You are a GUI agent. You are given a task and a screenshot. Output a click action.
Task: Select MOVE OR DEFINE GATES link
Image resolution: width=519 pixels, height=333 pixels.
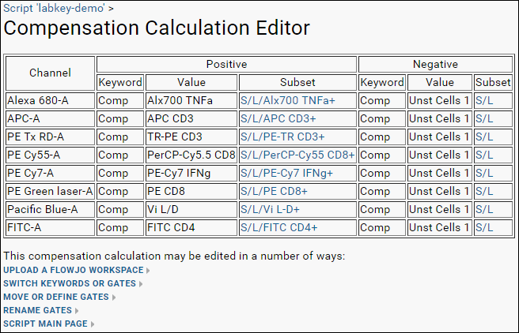click(56, 297)
